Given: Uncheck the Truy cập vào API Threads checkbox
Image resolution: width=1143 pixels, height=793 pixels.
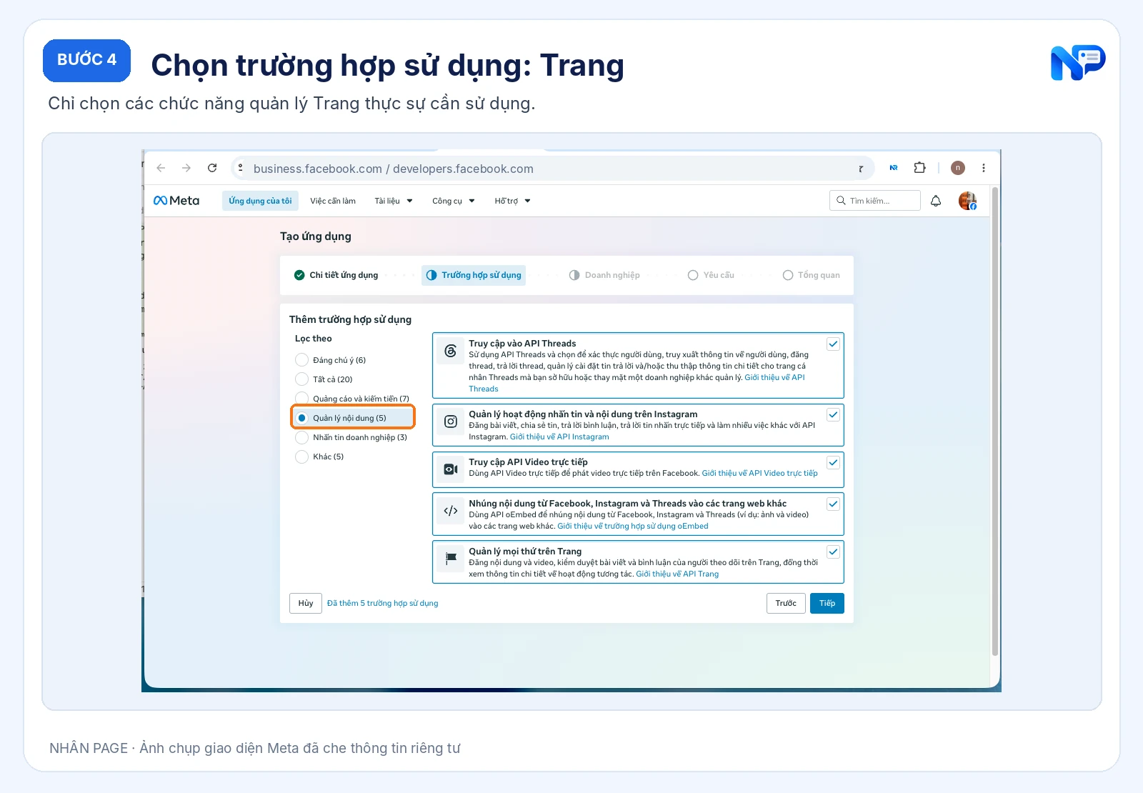Looking at the screenshot, I should 833,344.
